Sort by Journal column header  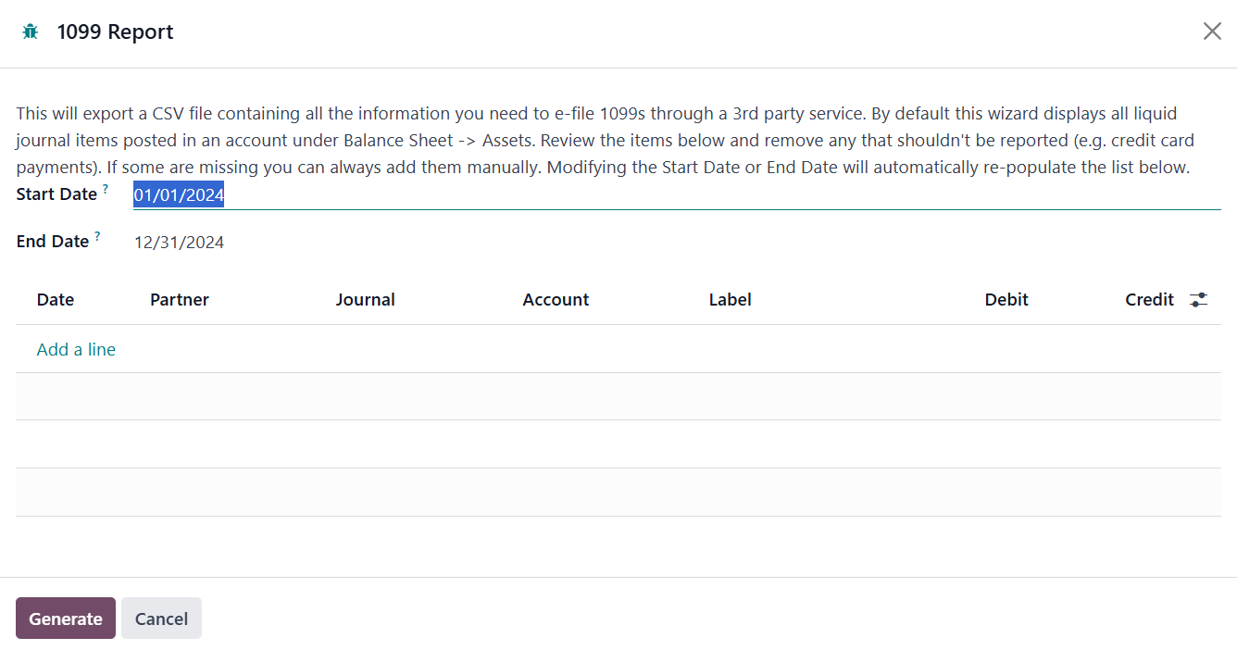(365, 300)
